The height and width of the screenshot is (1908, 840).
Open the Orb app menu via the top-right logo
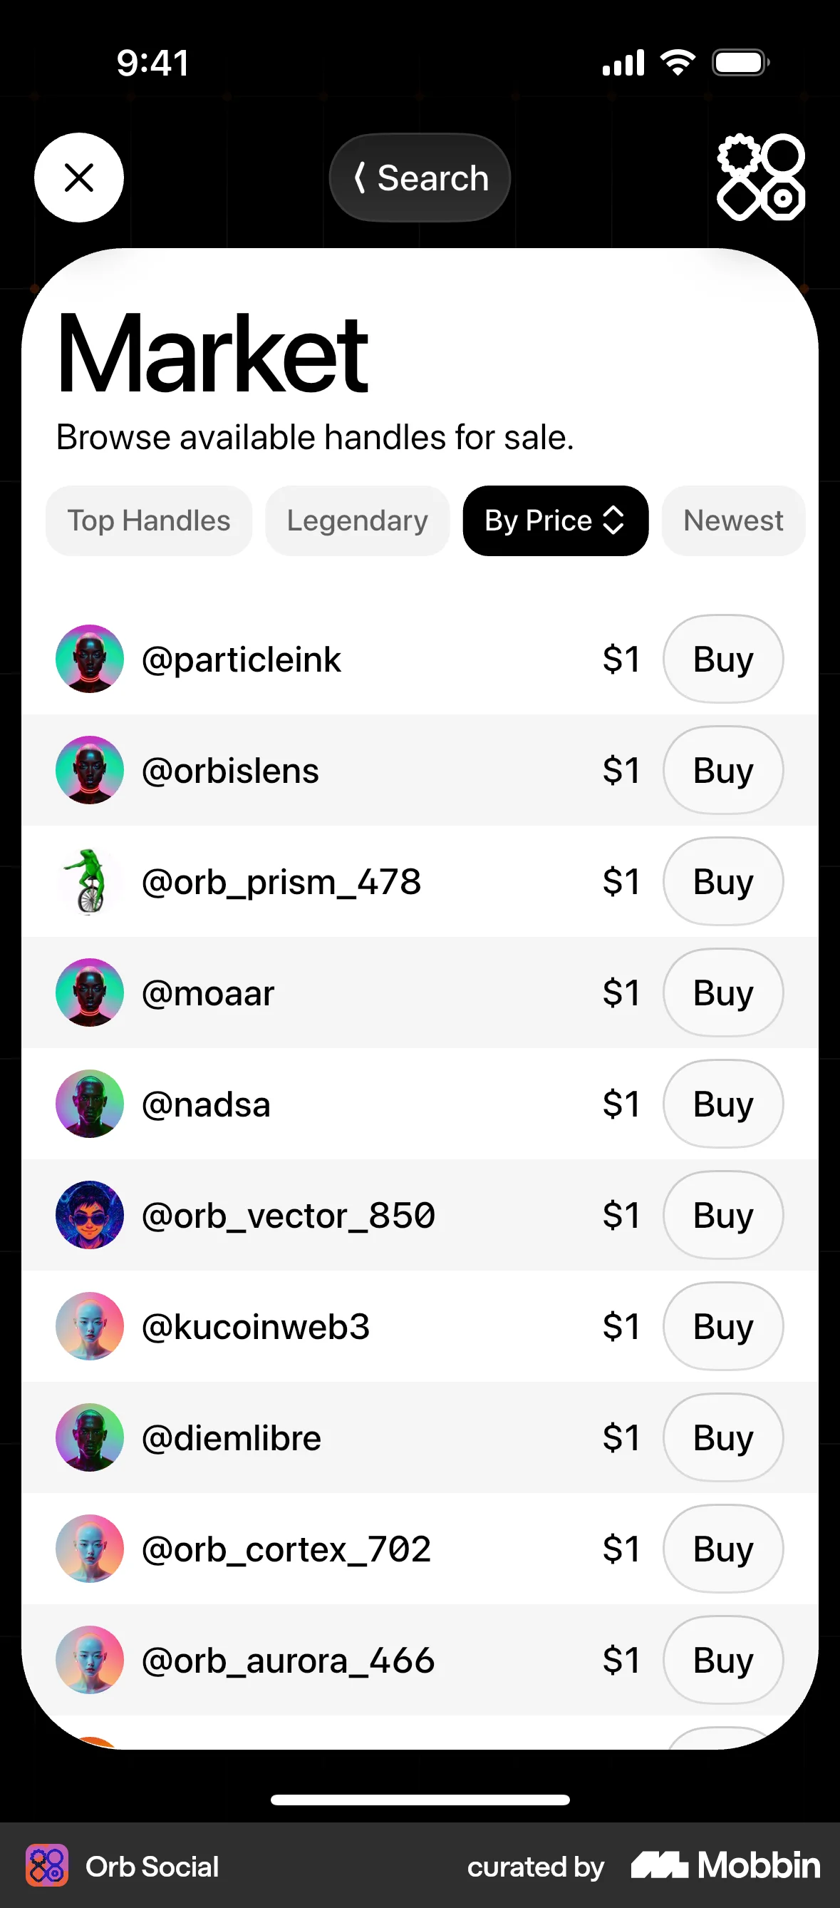[759, 178]
